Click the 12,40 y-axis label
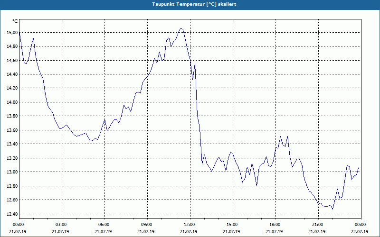 point(12,214)
